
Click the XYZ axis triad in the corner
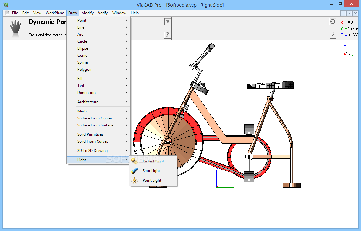(x=348, y=50)
